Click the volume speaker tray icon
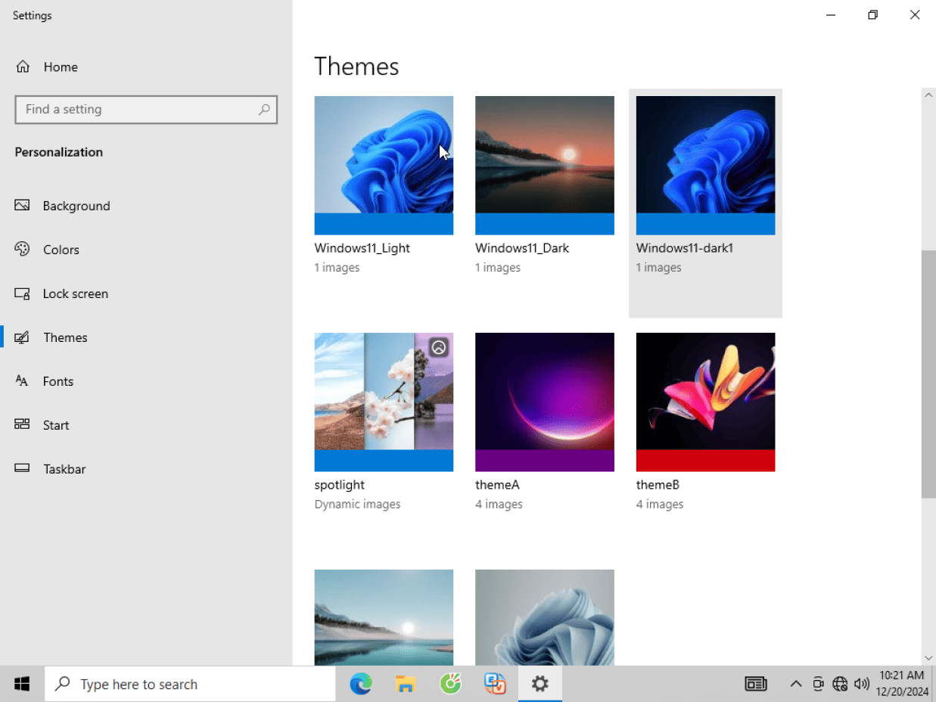This screenshot has height=702, width=936. tap(861, 684)
